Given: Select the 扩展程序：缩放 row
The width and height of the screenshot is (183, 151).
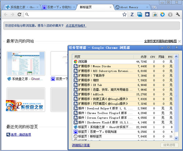Looking at the screenshot, I should (123, 80).
